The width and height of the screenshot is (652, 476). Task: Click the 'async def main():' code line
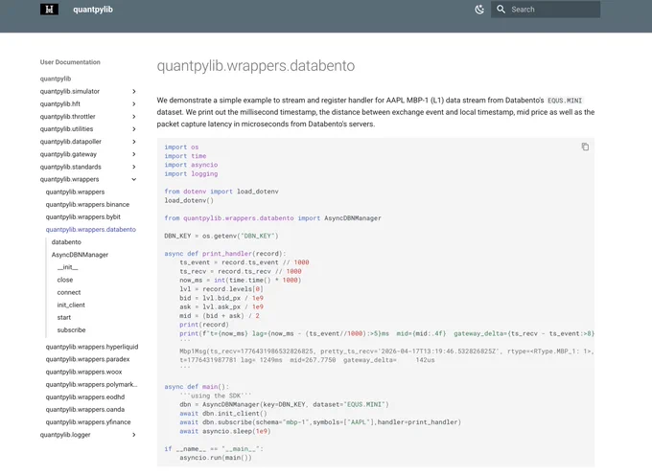[x=197, y=387]
